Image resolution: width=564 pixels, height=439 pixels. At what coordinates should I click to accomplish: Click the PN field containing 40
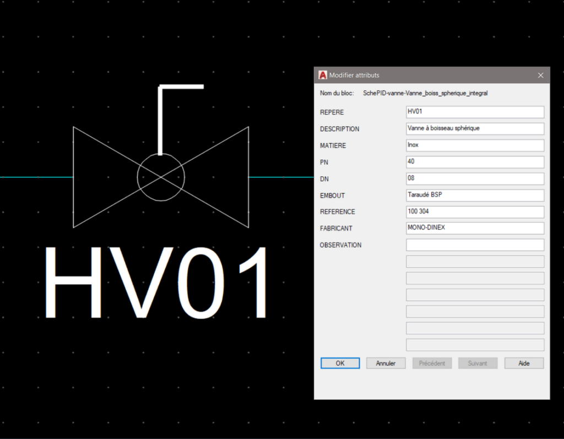point(475,162)
